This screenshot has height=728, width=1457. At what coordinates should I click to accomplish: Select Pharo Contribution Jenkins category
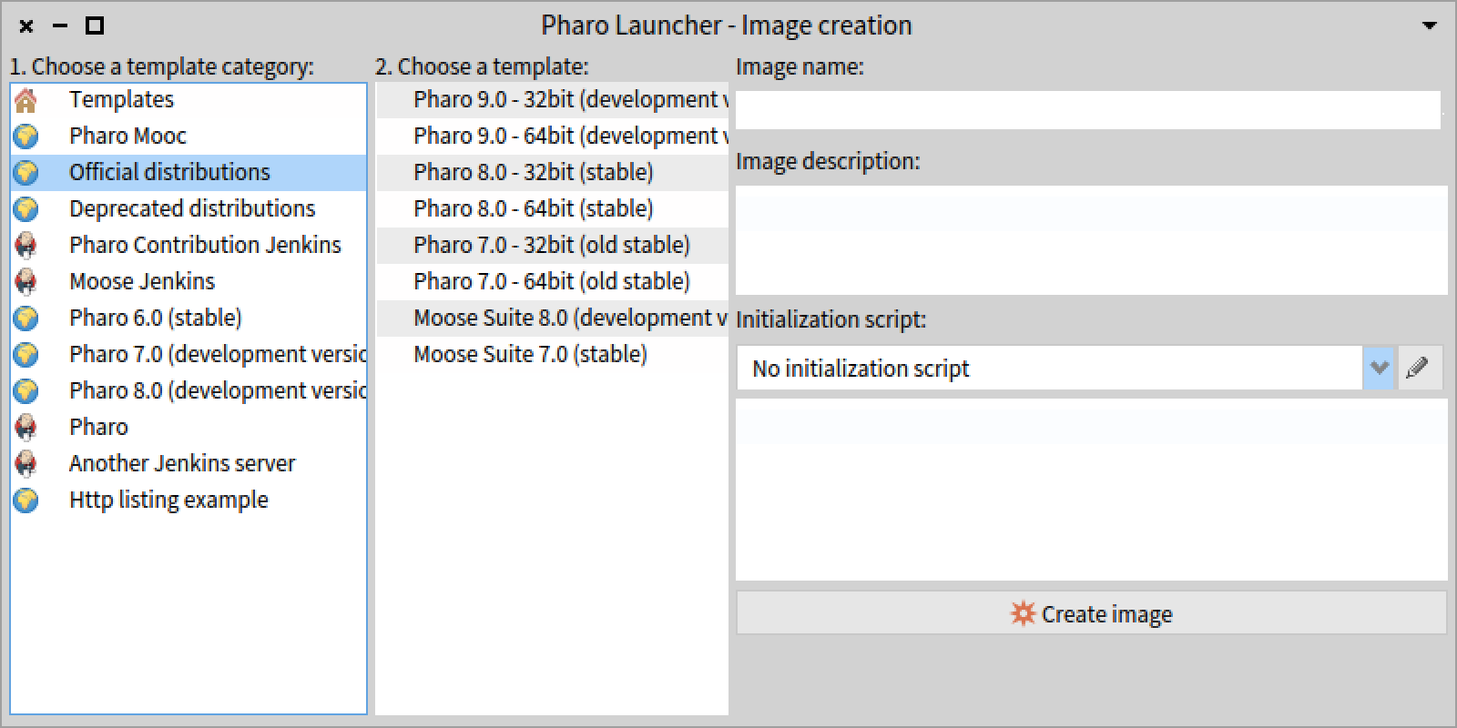(x=188, y=245)
